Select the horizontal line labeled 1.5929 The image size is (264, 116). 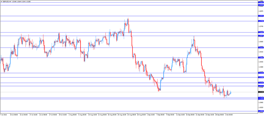[129, 5]
